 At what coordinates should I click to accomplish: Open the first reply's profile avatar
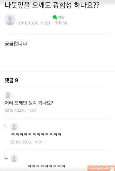14,127
